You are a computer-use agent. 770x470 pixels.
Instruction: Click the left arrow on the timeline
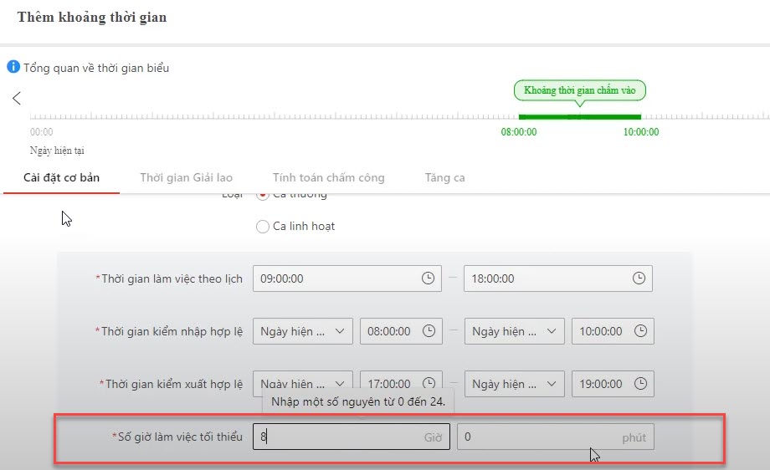[17, 99]
